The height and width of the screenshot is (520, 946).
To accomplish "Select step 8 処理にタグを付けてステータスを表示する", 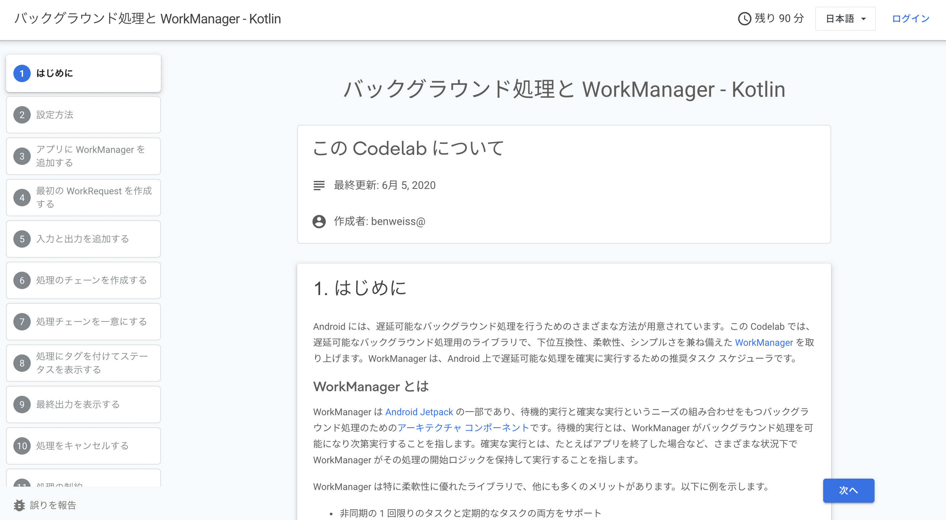I will click(22, 363).
